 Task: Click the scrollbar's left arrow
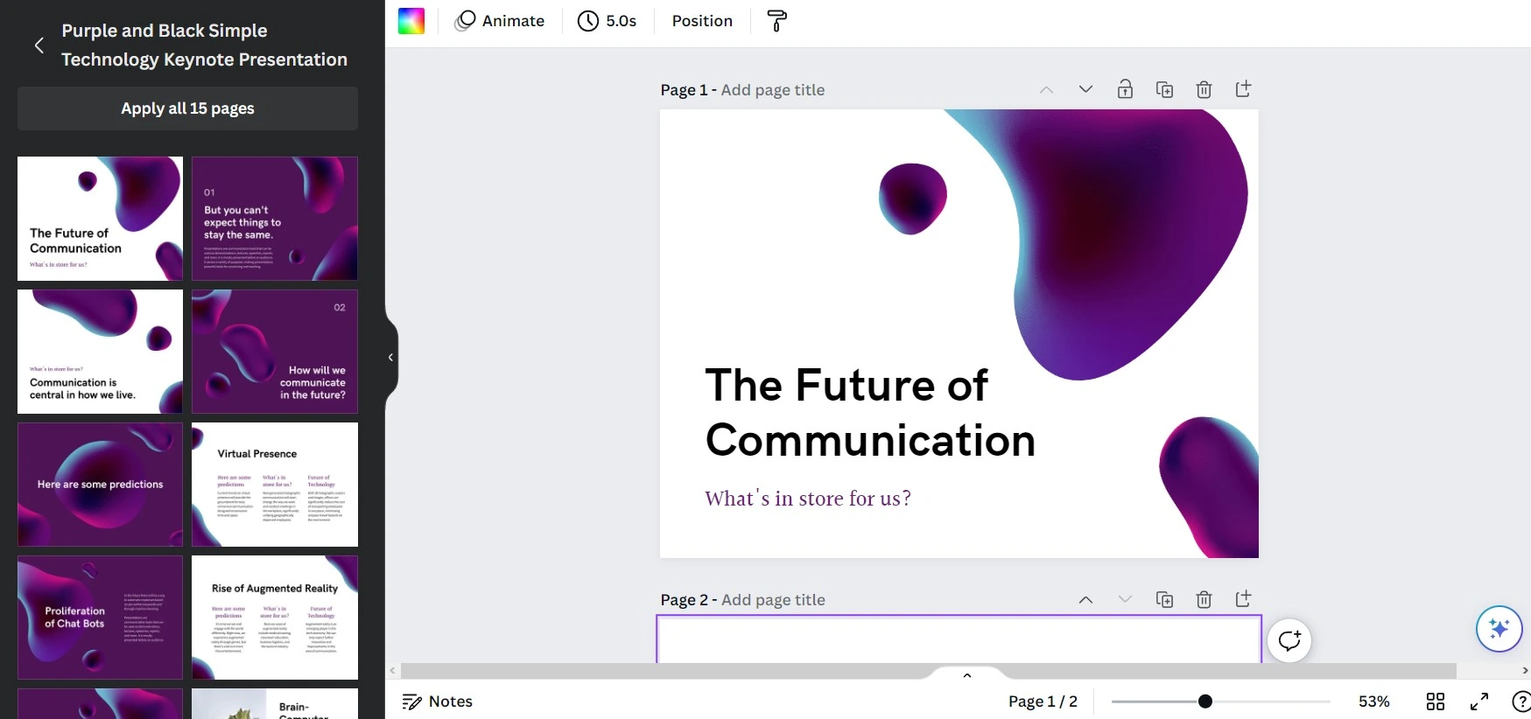point(392,671)
